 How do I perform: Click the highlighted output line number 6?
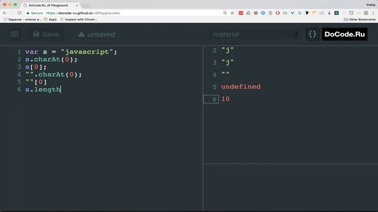click(x=211, y=100)
